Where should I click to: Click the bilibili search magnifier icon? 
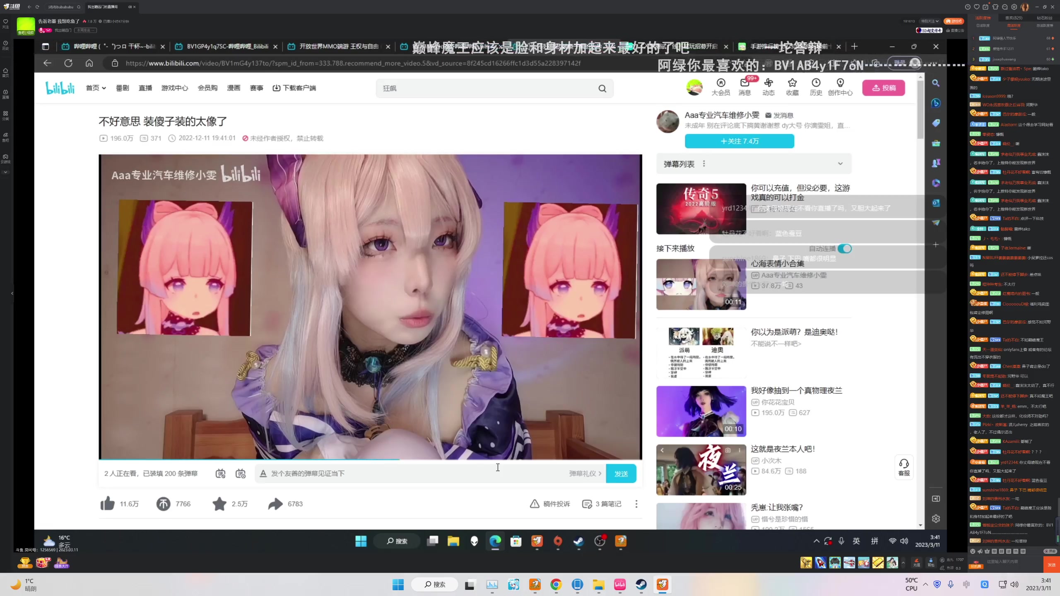coord(602,88)
